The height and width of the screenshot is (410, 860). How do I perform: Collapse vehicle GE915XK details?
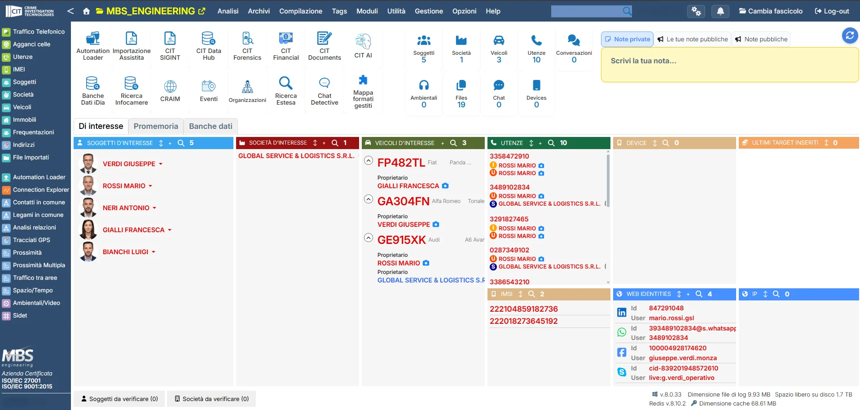click(369, 238)
